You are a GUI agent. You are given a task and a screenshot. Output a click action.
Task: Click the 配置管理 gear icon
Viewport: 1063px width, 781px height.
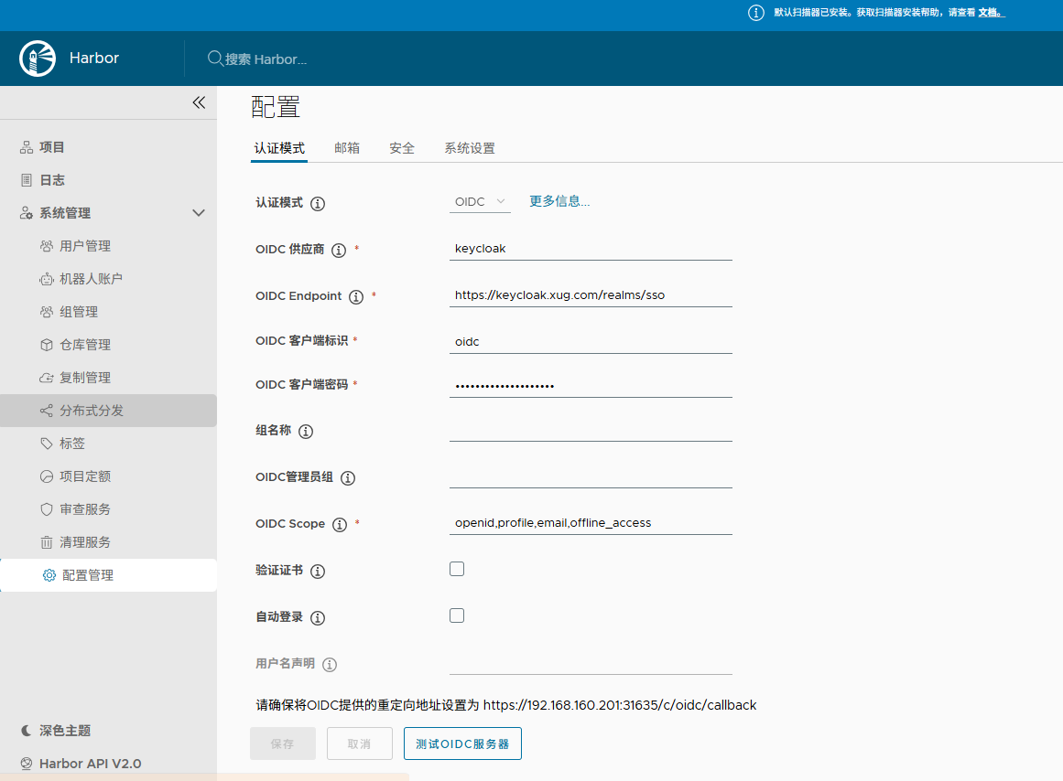[49, 575]
